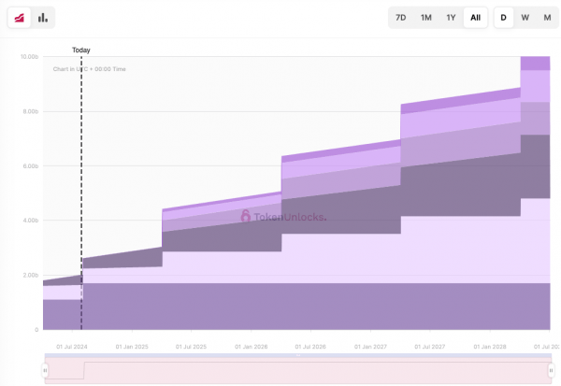Click the 01 Jan 2026 axis label

(251, 347)
